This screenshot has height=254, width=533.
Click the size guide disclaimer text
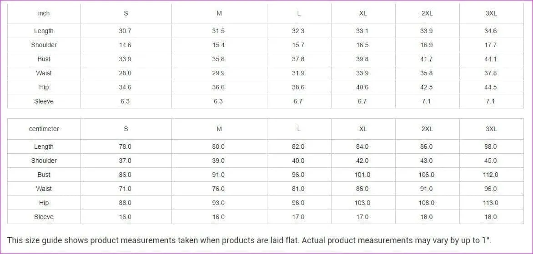tap(249, 240)
